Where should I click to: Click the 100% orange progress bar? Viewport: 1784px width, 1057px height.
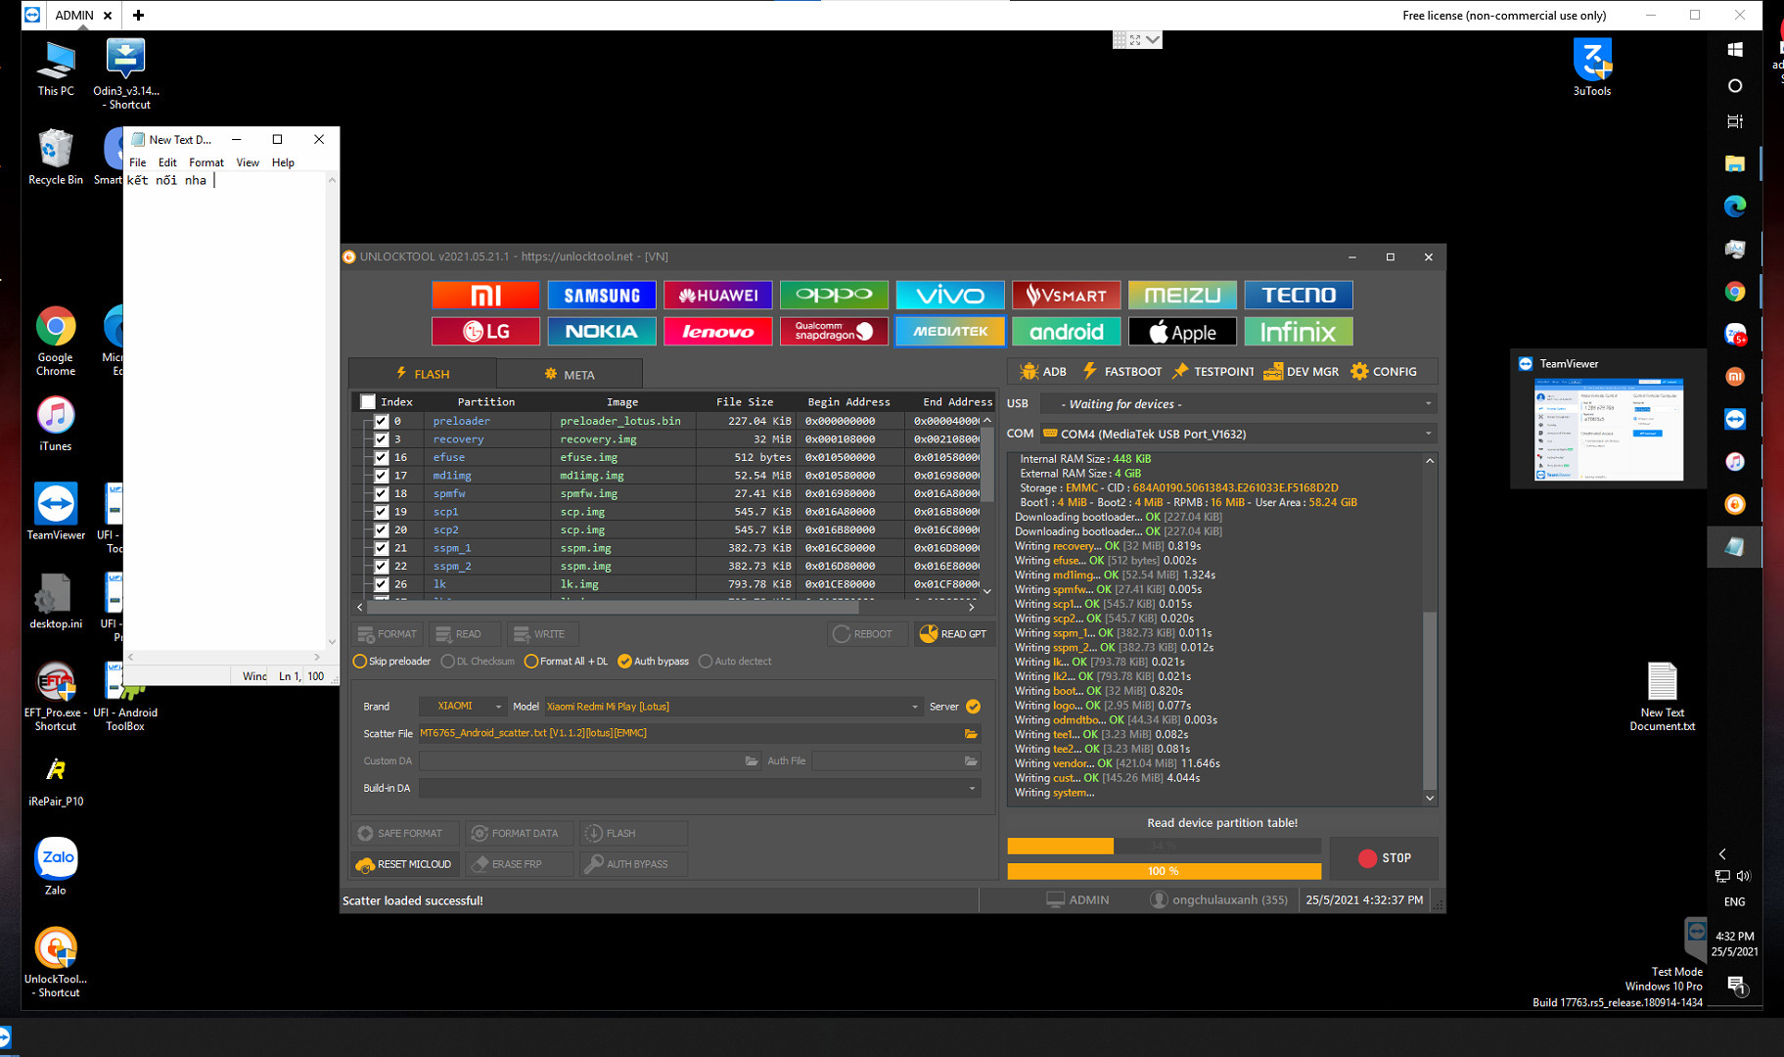point(1165,871)
